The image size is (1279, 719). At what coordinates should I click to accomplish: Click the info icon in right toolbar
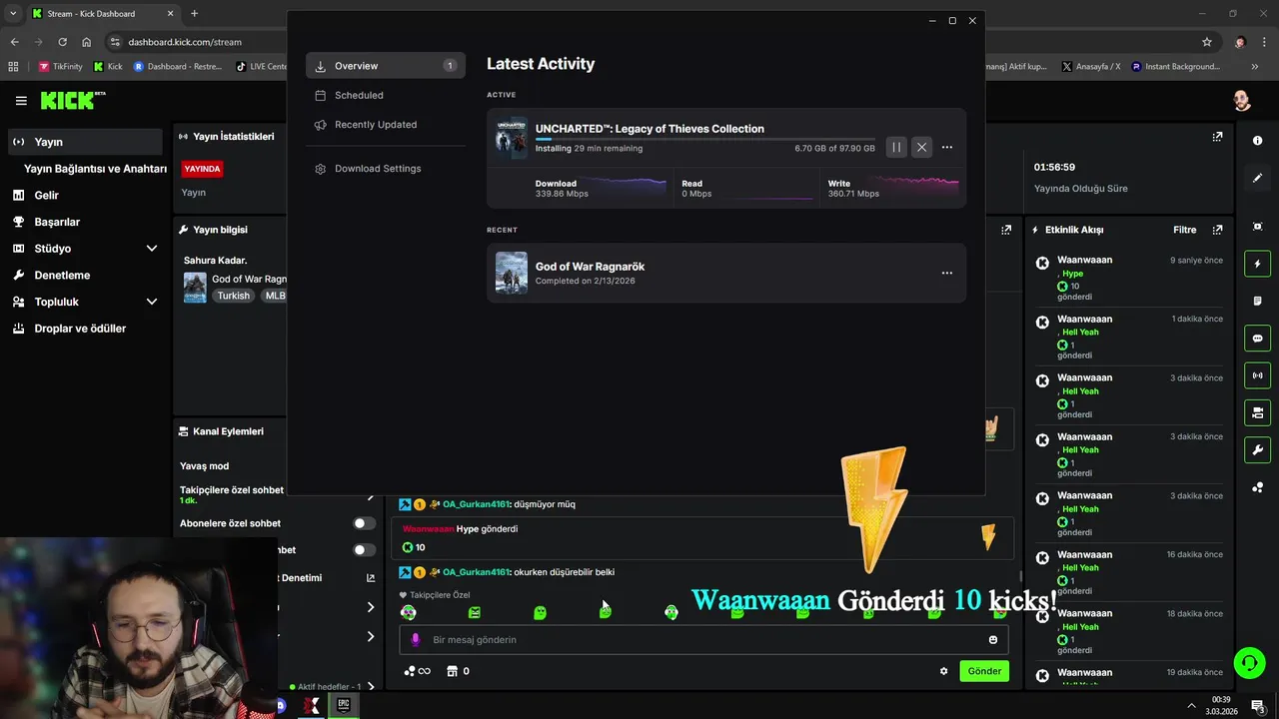click(1257, 141)
